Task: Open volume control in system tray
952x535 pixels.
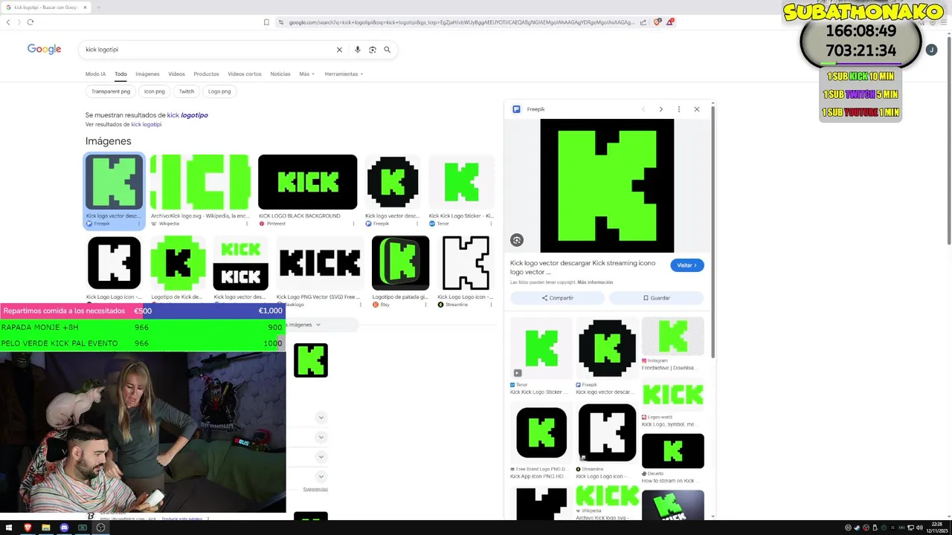Action: point(920,528)
